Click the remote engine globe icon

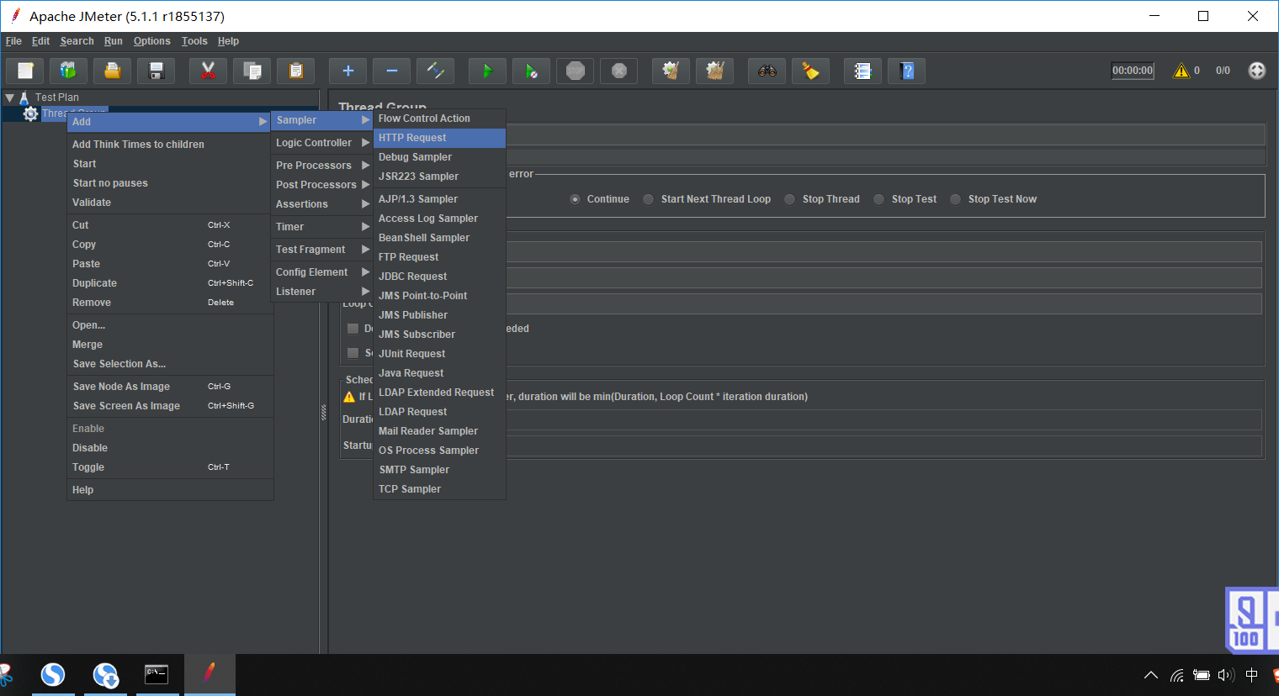(1257, 71)
